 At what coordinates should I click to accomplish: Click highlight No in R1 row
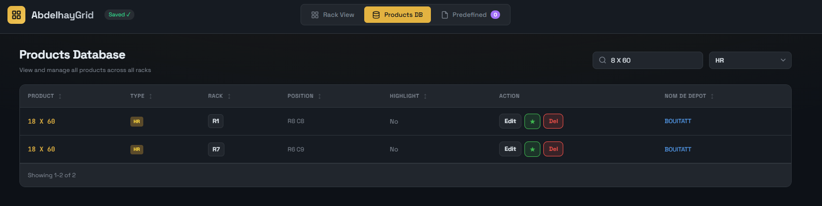394,122
